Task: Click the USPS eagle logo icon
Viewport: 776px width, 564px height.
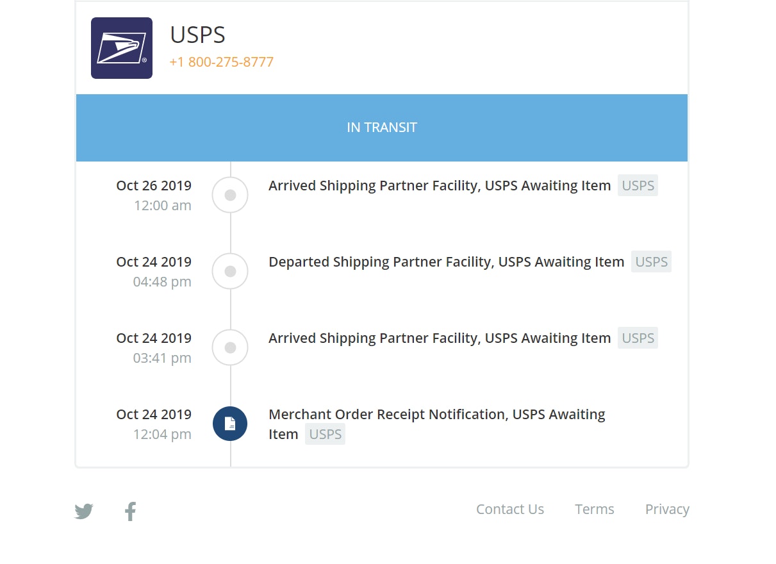Action: (x=122, y=48)
